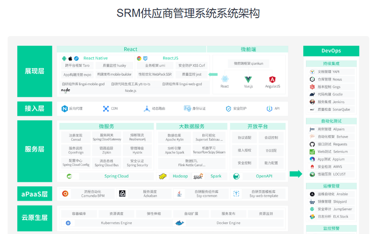The image size is (370, 234).
Task: Click the 服务网关 Spring Cloud Gateway cell
Action: (107, 137)
